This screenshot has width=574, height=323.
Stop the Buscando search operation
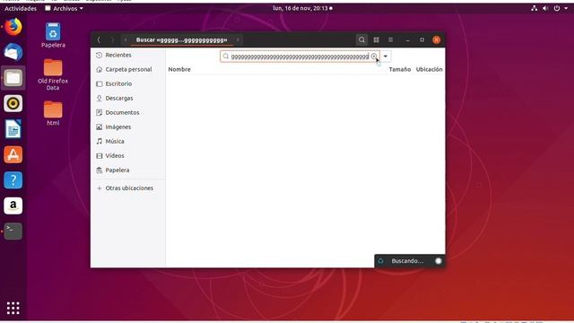click(x=439, y=261)
